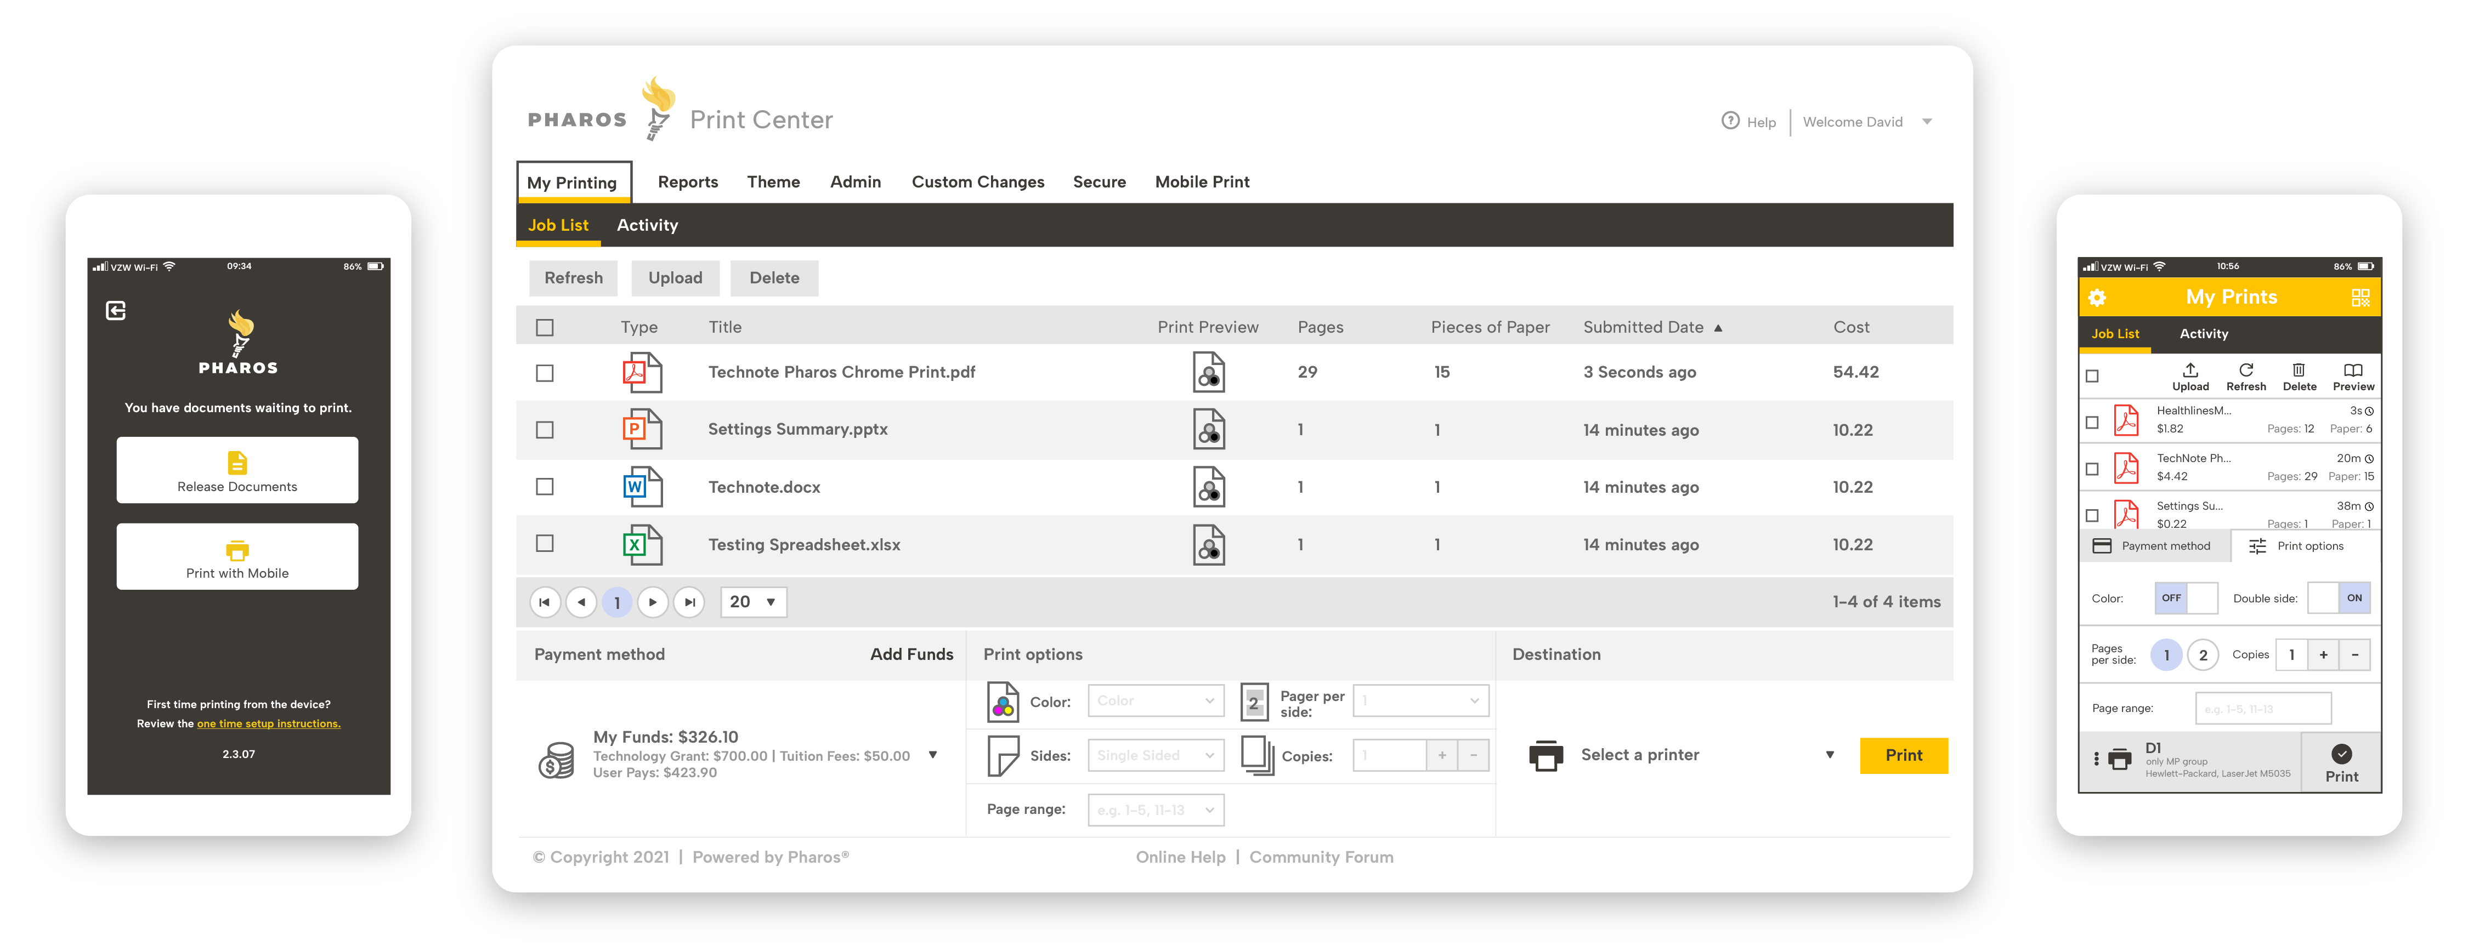Click the mobile Page range input field

(2262, 709)
